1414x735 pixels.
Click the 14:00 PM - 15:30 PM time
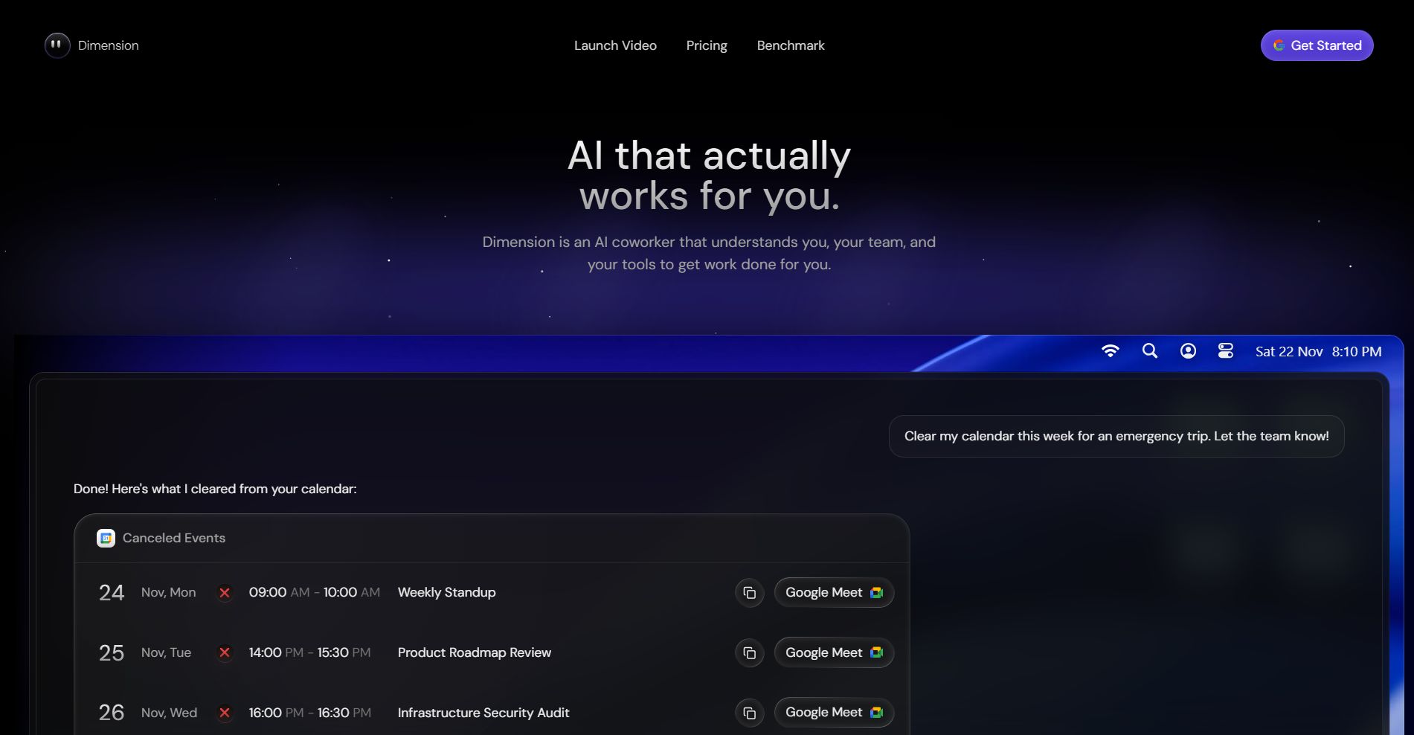tap(309, 652)
